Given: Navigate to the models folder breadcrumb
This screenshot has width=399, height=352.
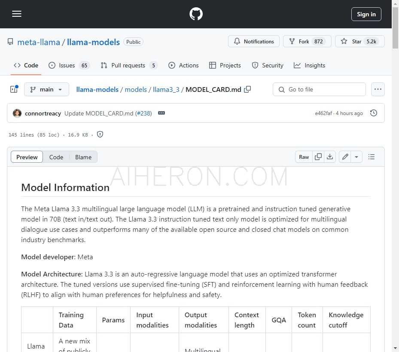Looking at the screenshot, I should coord(136,90).
